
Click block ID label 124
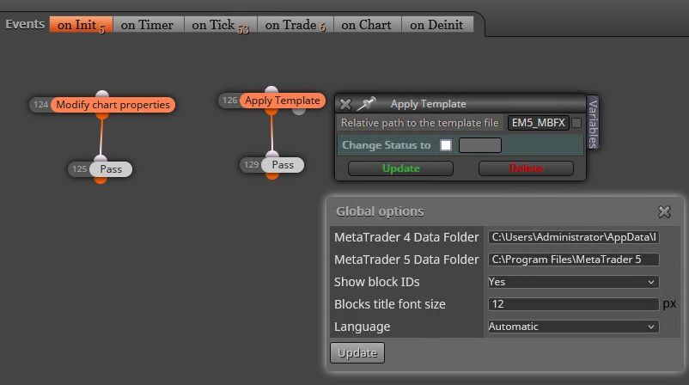click(40, 105)
